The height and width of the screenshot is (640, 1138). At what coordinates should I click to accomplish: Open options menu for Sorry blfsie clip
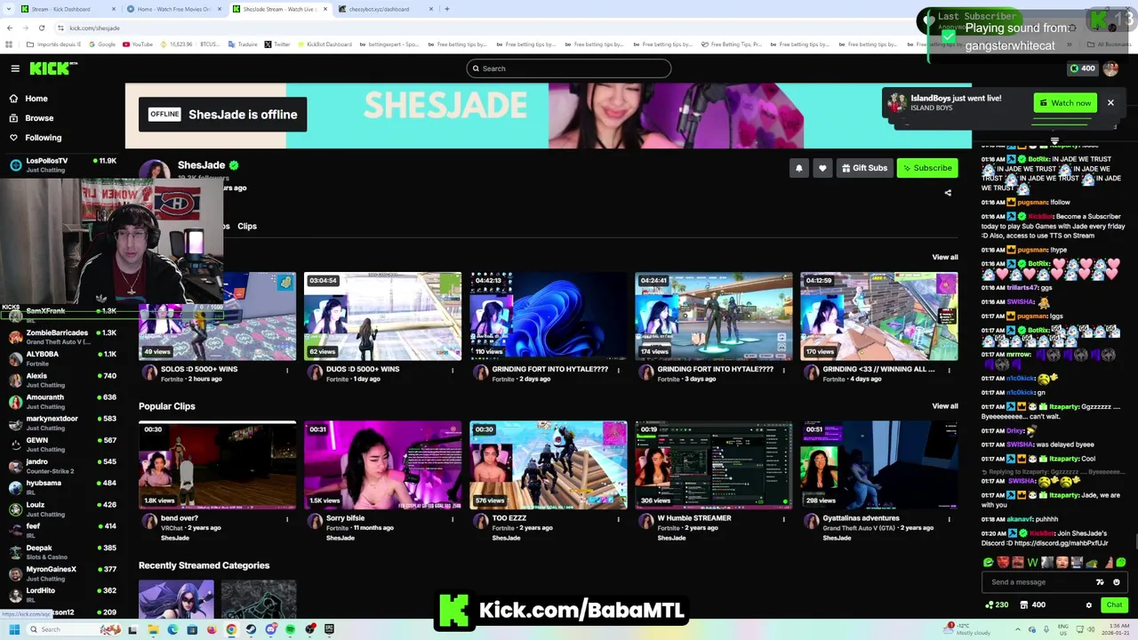point(453,519)
